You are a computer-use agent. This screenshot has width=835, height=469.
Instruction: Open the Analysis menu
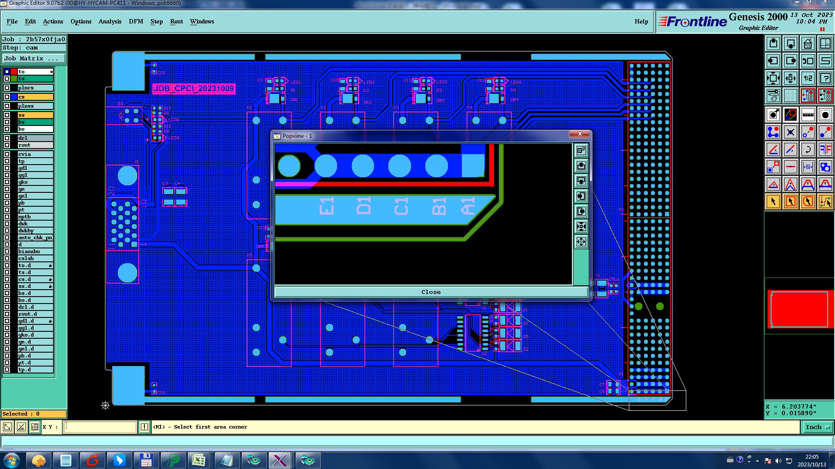click(110, 21)
